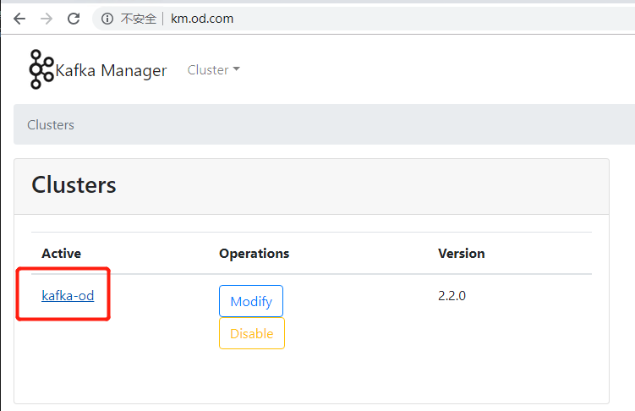Viewport: 635px width, 411px height.
Task: Click the Operations column header
Action: (254, 254)
